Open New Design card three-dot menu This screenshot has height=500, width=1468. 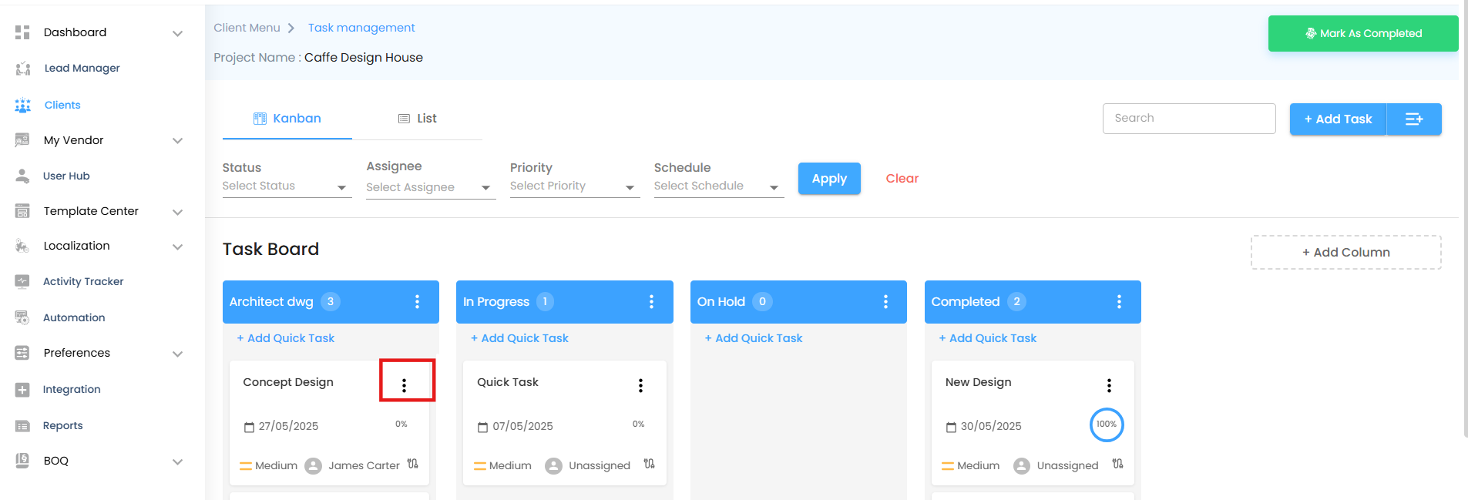click(x=1109, y=386)
